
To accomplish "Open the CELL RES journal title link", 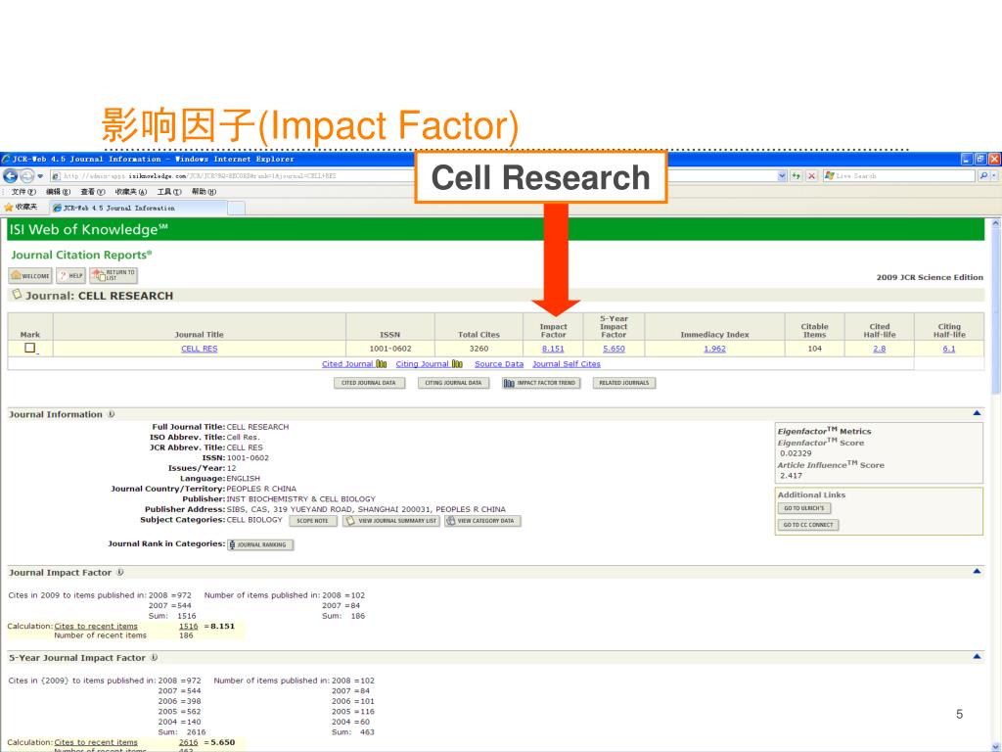I will point(200,349).
